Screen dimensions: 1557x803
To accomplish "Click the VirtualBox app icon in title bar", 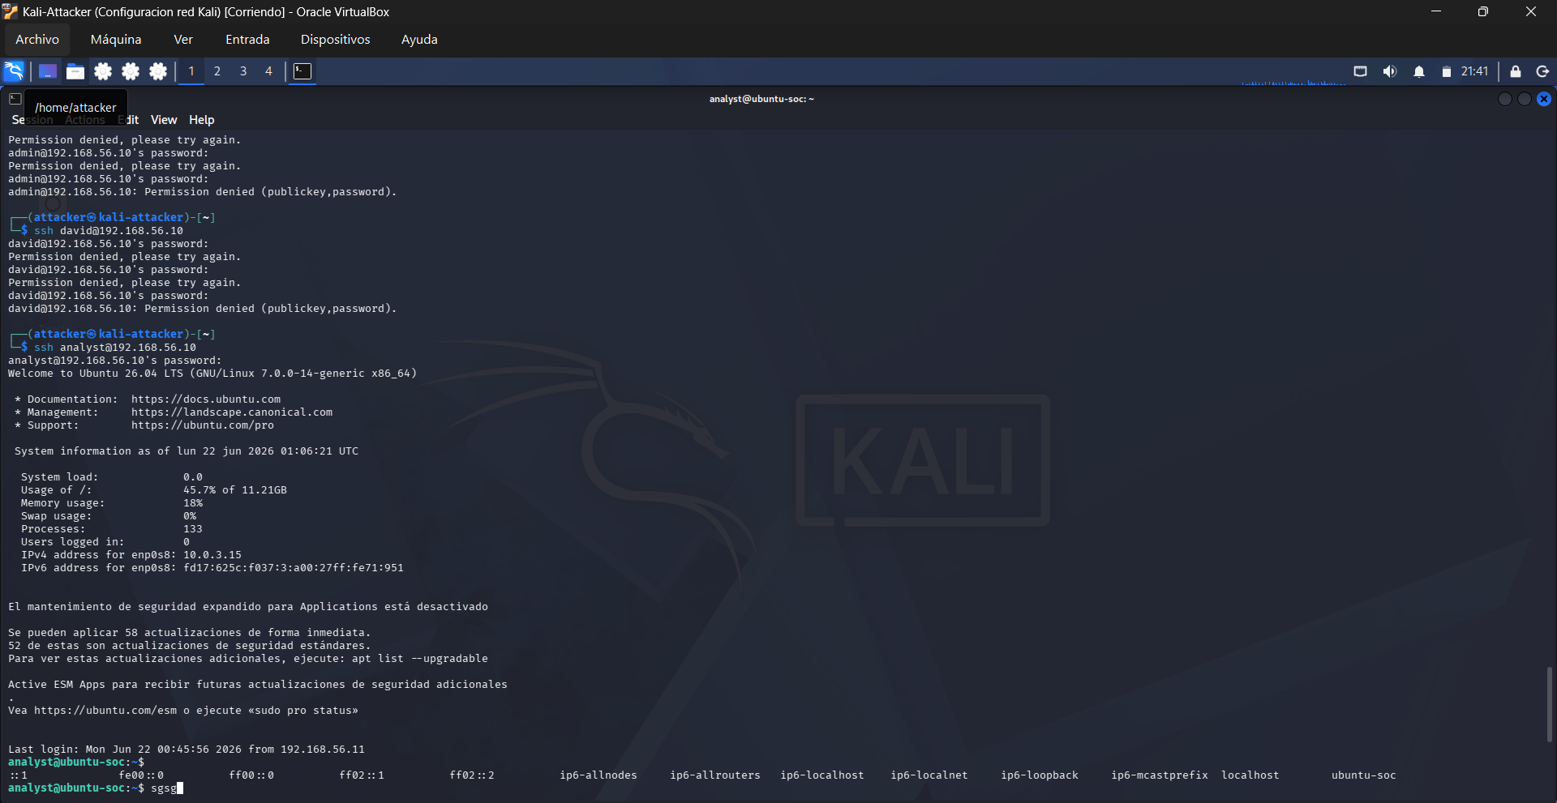I will (x=10, y=11).
